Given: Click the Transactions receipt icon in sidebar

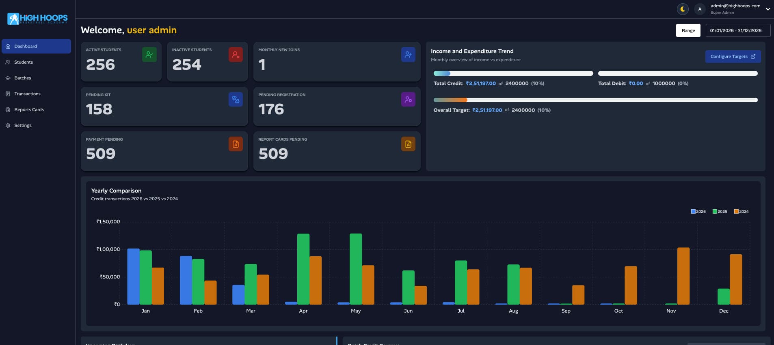Looking at the screenshot, I should (x=8, y=94).
